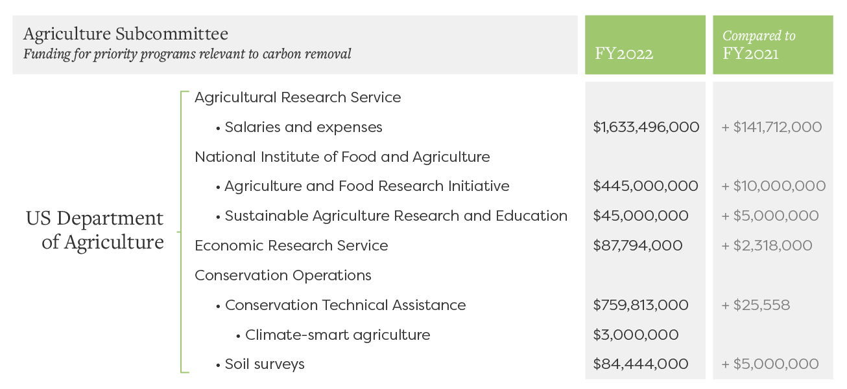Click the Conservation Operations row
847x389 pixels.
click(x=283, y=275)
